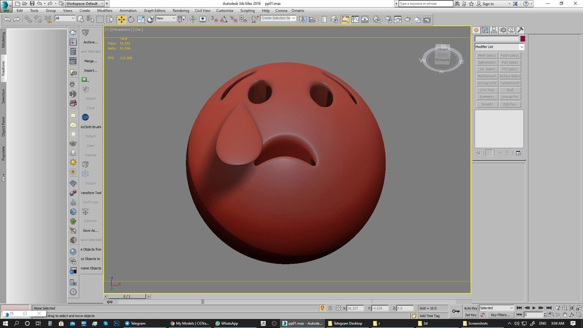Image resolution: width=583 pixels, height=328 pixels.
Task: Click the Clay shading viewport label
Action: click(138, 29)
